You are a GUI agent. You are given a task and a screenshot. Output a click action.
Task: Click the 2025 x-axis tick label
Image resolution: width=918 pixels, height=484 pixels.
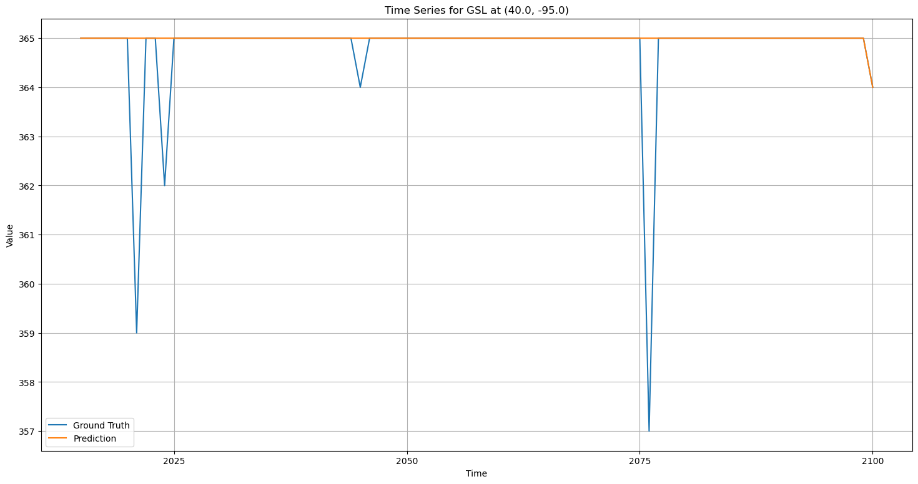pos(174,461)
